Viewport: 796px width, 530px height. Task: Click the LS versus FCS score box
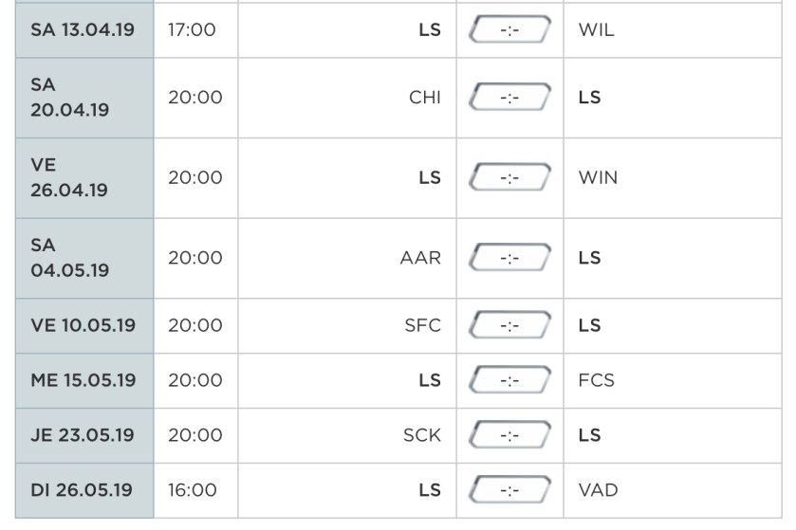(x=509, y=380)
